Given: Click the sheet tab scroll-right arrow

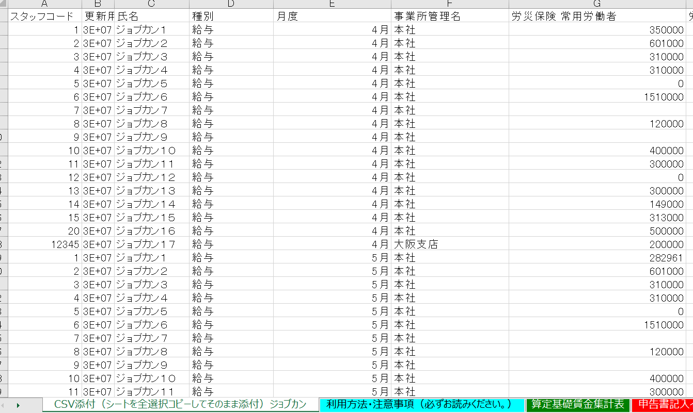Looking at the screenshot, I should pyautogui.click(x=18, y=405).
